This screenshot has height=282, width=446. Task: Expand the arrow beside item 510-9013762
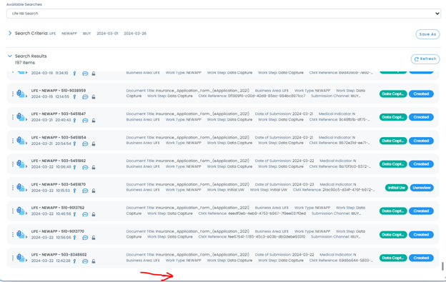[x=26, y=213]
